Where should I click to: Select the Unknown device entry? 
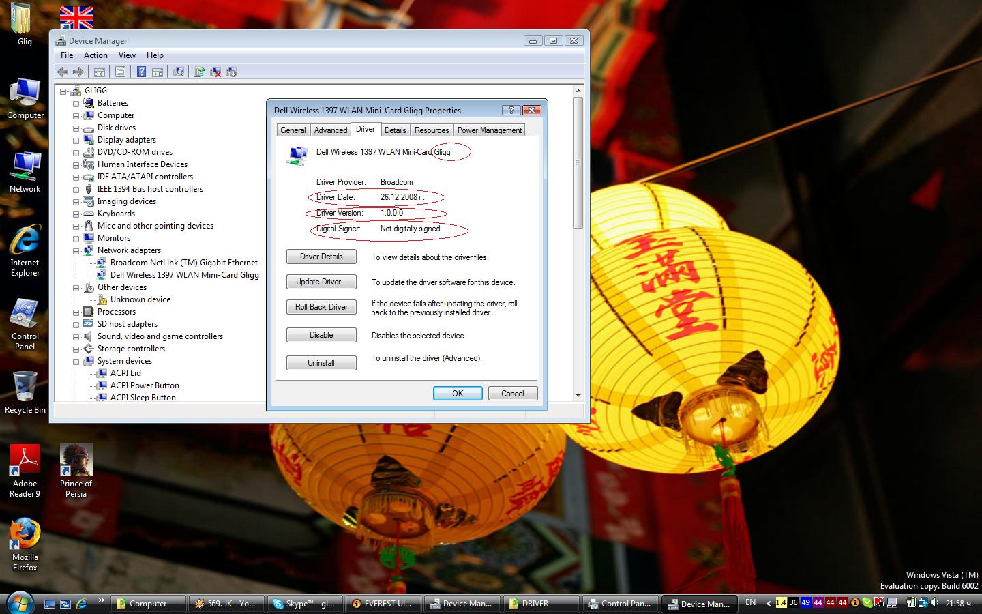coord(140,299)
